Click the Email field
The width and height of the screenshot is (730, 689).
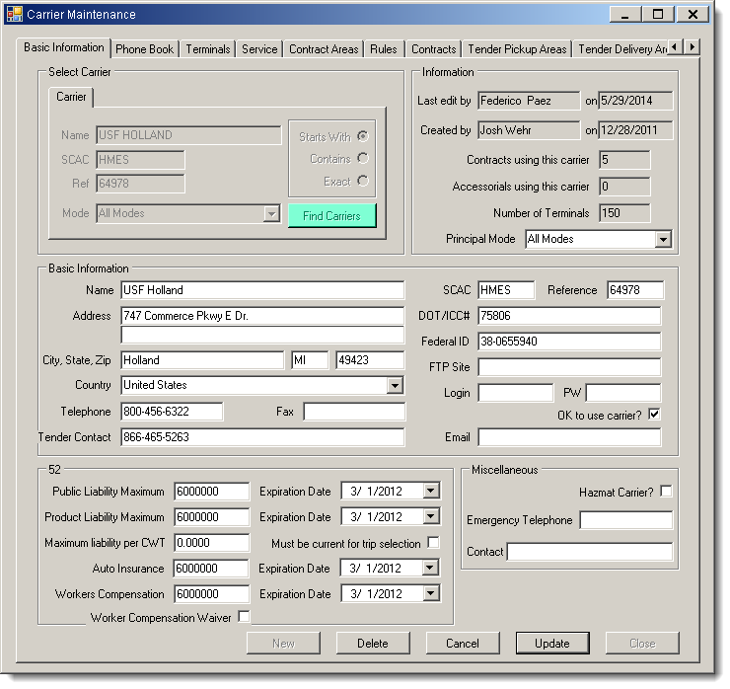pyautogui.click(x=569, y=437)
